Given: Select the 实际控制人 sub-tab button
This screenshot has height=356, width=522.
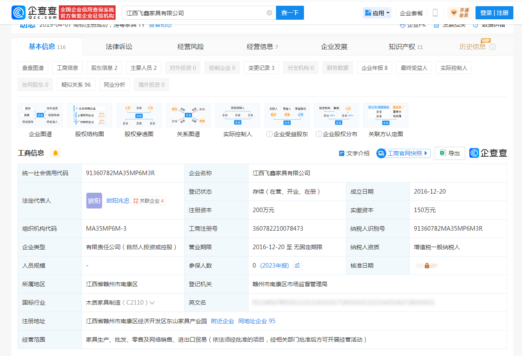Looking at the screenshot, I should click(x=454, y=68).
